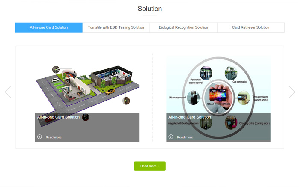Click the Car parking lot label
This screenshot has width=301, height=187.
(x=240, y=82)
